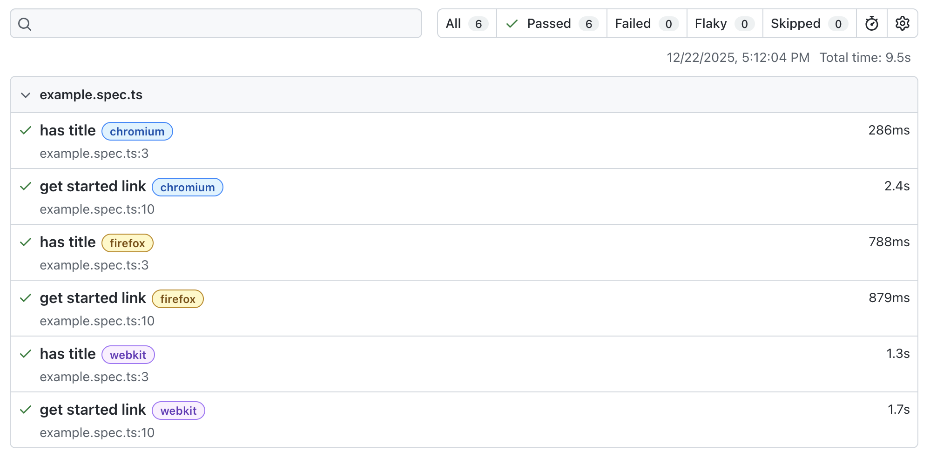Filter by Skipped tests
930x458 pixels.
tap(809, 23)
